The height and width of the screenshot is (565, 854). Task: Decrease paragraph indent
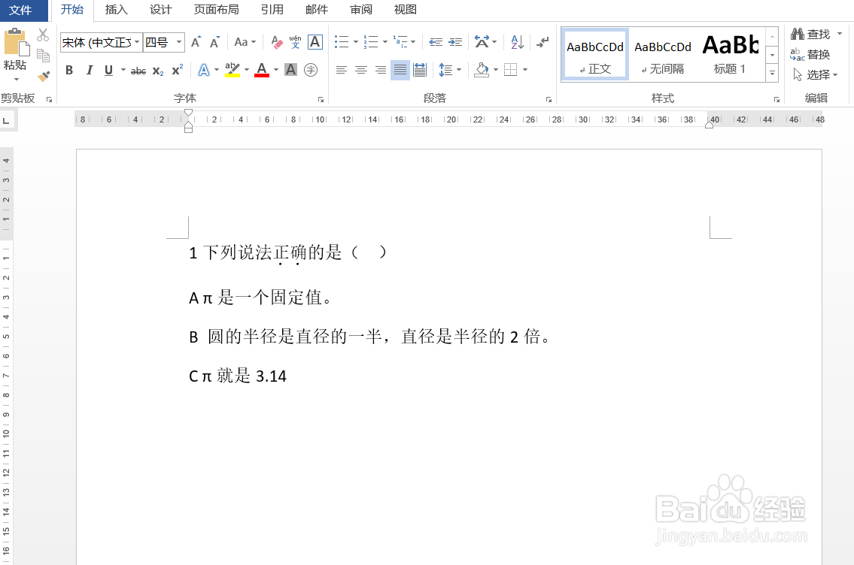pos(436,42)
